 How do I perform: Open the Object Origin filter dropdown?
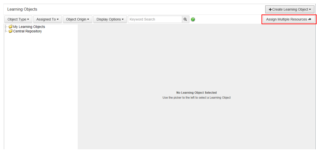tap(77, 20)
